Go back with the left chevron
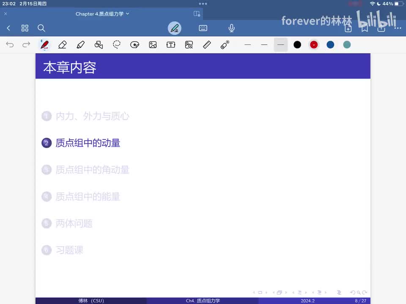This screenshot has height=304, width=406. [x=8, y=28]
